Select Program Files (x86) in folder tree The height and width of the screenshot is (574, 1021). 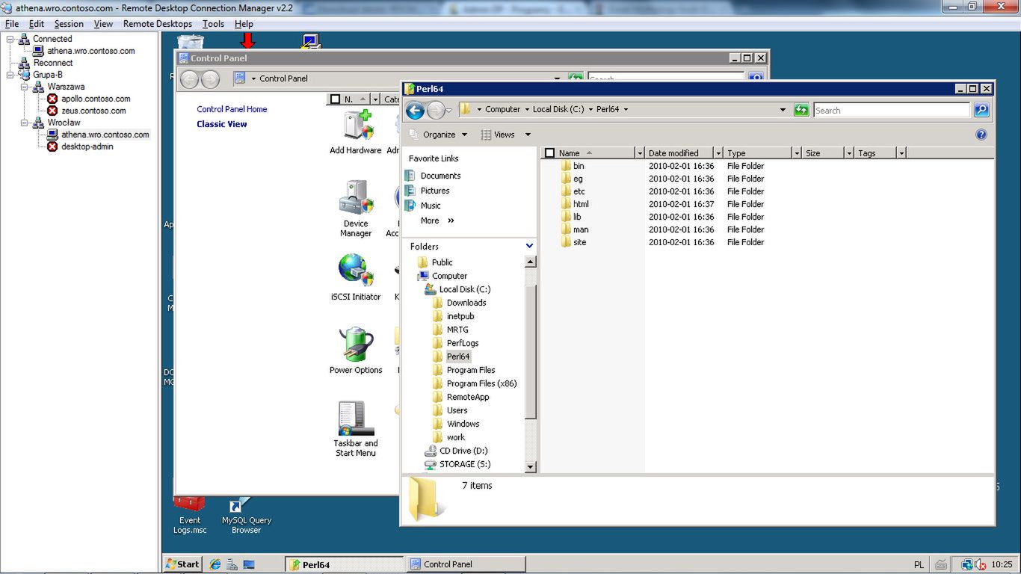(481, 383)
